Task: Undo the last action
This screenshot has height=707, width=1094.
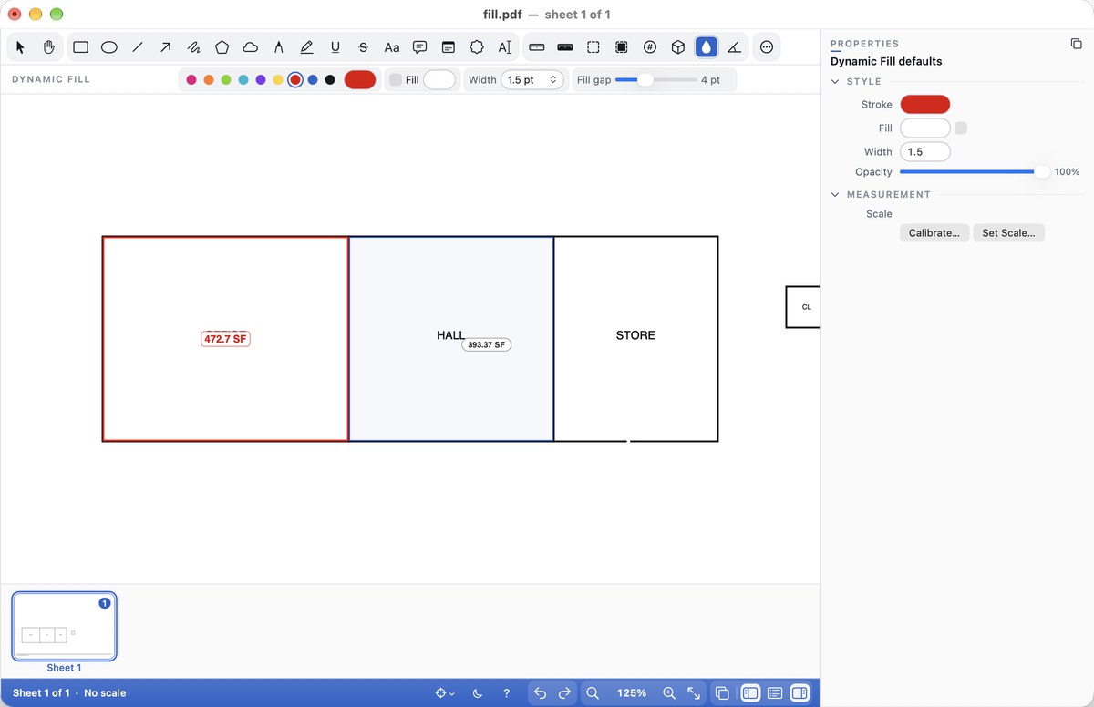Action: click(540, 693)
